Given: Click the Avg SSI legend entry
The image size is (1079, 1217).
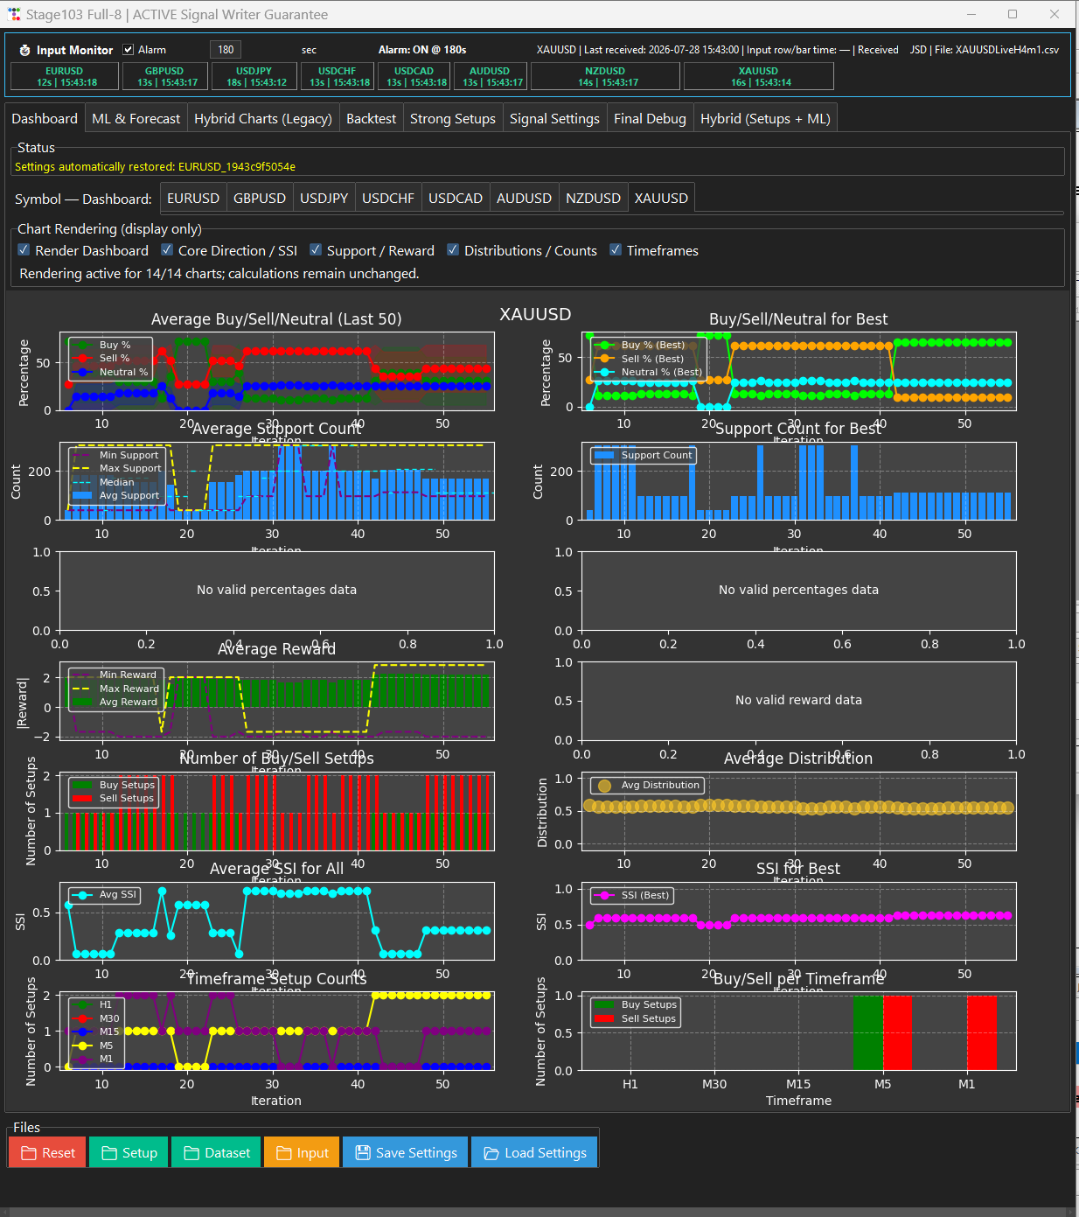Looking at the screenshot, I should coord(103,894).
